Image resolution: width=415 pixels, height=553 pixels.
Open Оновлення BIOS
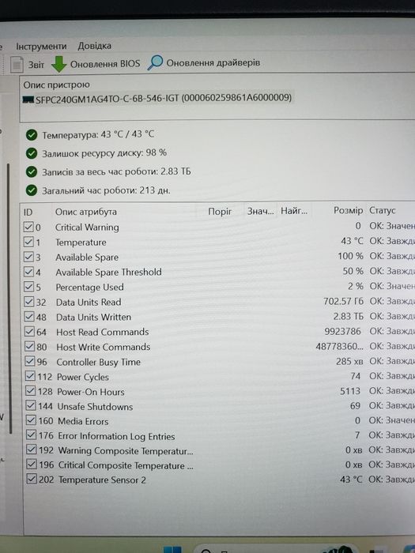105,64
